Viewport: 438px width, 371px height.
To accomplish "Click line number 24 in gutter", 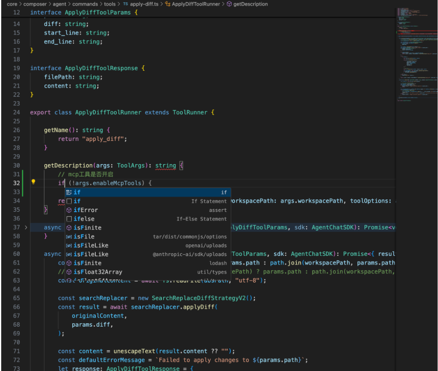I will [17, 113].
